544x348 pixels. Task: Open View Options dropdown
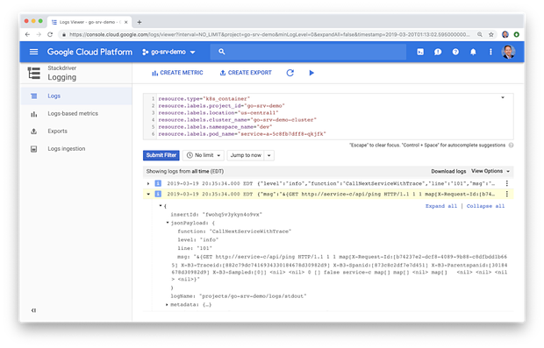point(490,171)
